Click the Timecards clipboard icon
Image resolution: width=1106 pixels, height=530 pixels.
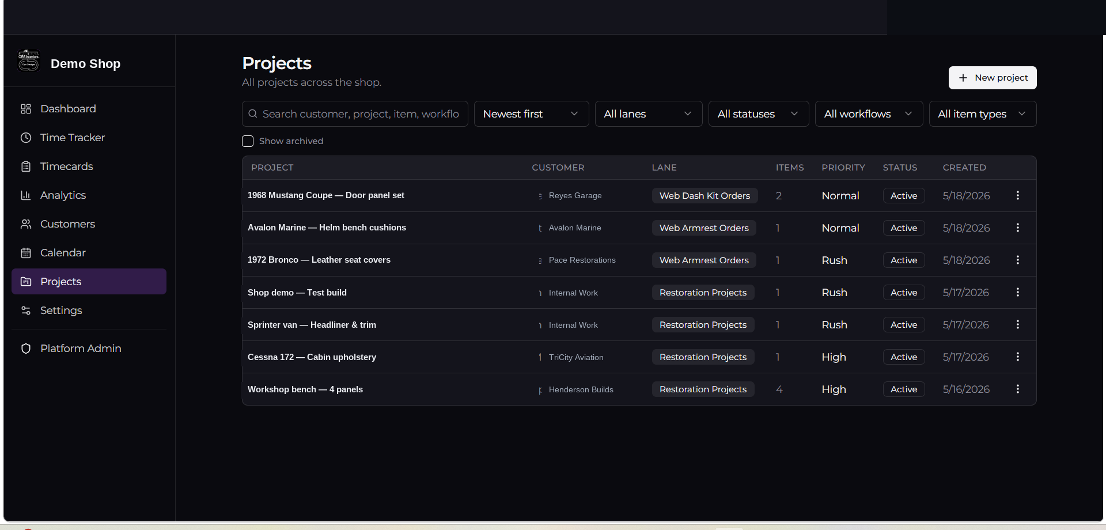26,166
